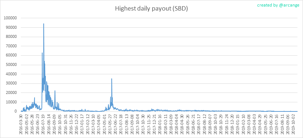Click the 50000 y-axis label
The image size is (303, 138).
(11, 65)
